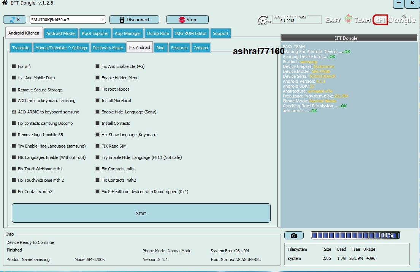Click the red EFT logo box
The height and width of the screenshot is (272, 420).
pos(380,19)
